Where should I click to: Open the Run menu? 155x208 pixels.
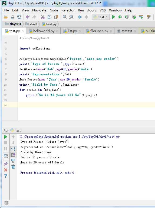[81, 10]
